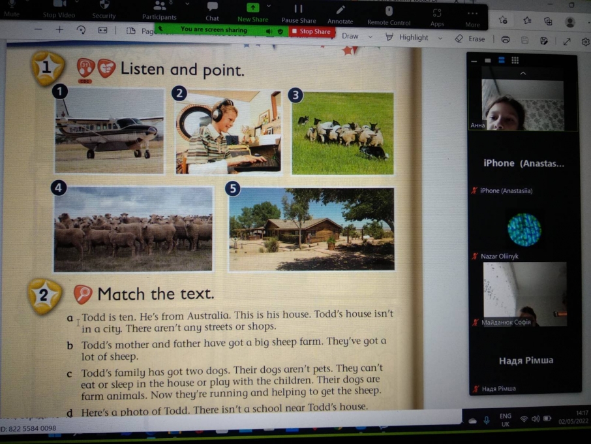Image resolution: width=591 pixels, height=444 pixels.
Task: Zoom out the PDF with minus
Action: [x=38, y=29]
